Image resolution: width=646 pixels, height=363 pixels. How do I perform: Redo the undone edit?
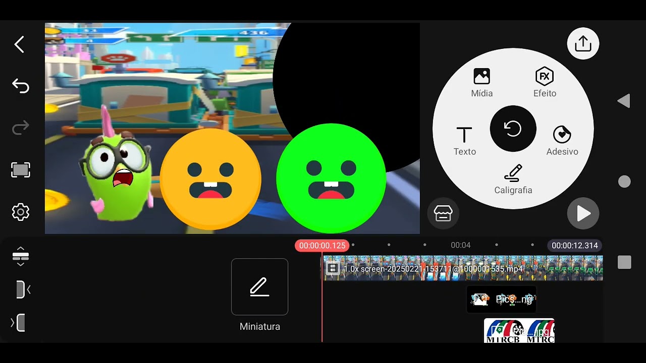click(21, 128)
